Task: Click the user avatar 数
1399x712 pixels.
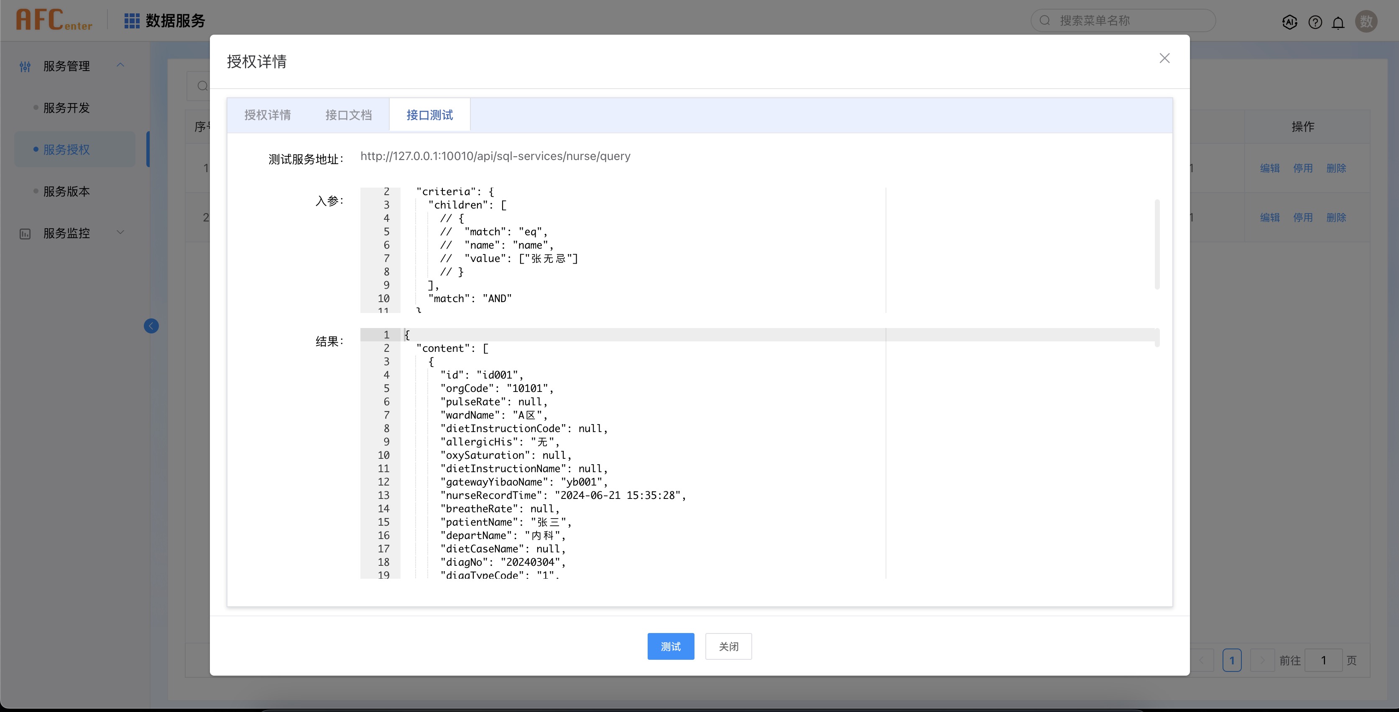Action: click(x=1366, y=21)
